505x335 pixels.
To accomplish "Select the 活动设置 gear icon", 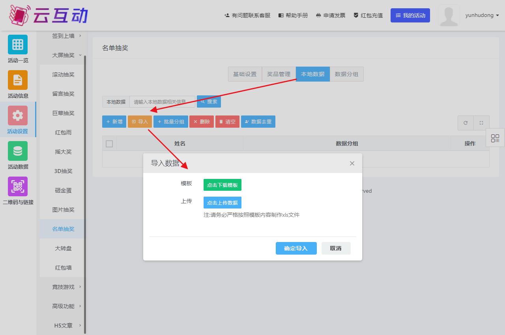I will point(18,115).
